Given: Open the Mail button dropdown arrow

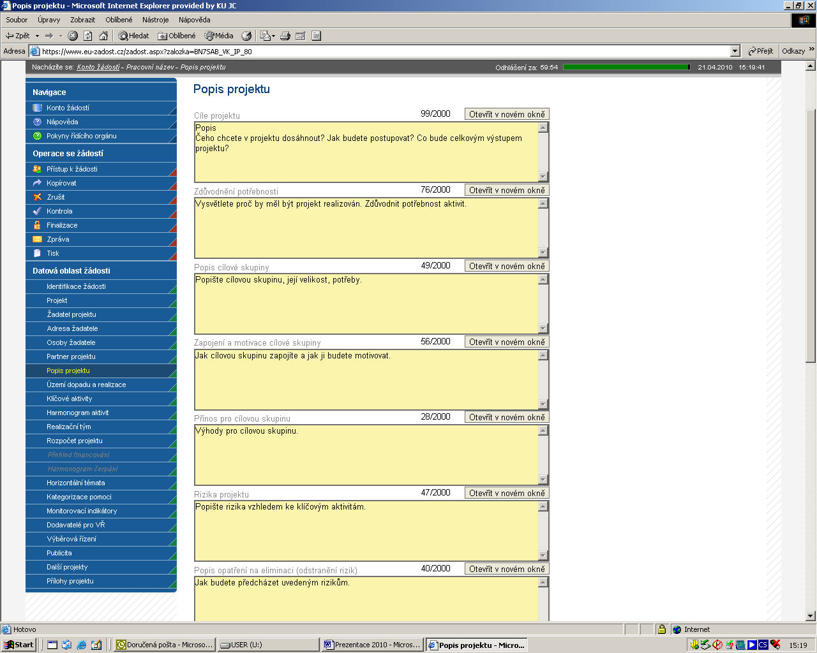Looking at the screenshot, I should click(274, 36).
